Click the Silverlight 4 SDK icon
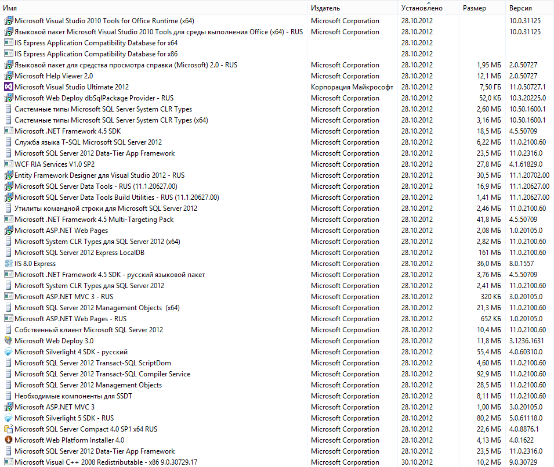 point(9,351)
